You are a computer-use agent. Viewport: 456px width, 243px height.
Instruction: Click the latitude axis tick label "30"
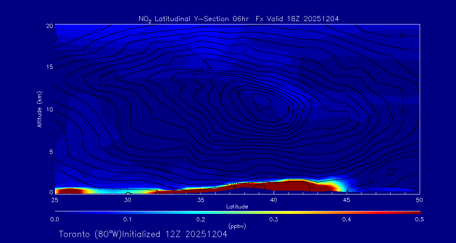click(128, 200)
